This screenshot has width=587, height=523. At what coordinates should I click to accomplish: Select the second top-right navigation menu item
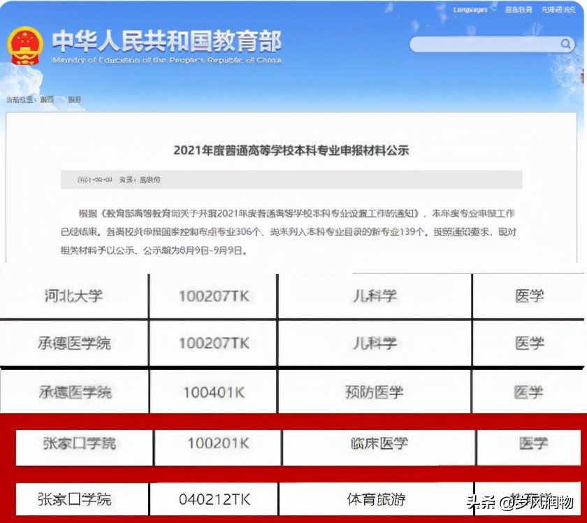[x=559, y=10]
